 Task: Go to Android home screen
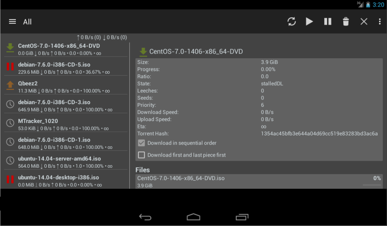pyautogui.click(x=193, y=217)
